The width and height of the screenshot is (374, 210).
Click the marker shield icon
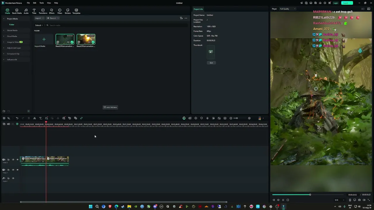pyautogui.click(x=202, y=118)
